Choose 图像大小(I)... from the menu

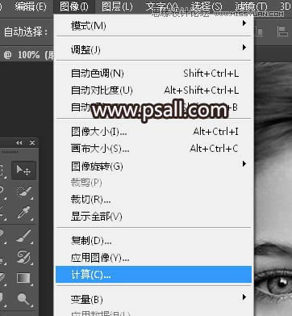pos(153,132)
